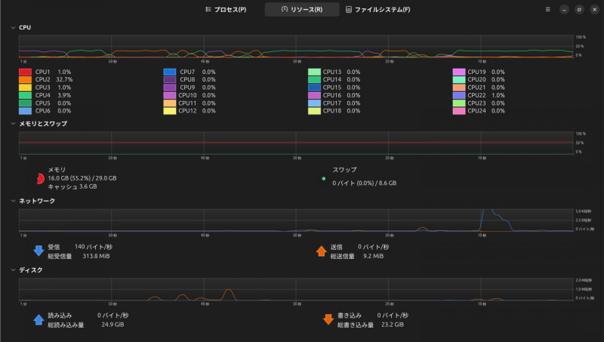Pick the CPU12 yellow color swatch
The width and height of the screenshot is (604, 342).
(x=170, y=111)
